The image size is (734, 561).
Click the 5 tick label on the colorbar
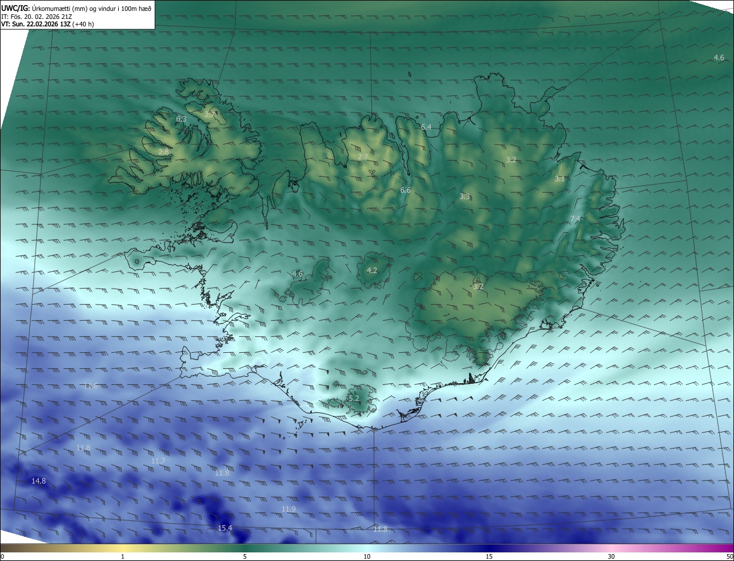pos(245,556)
